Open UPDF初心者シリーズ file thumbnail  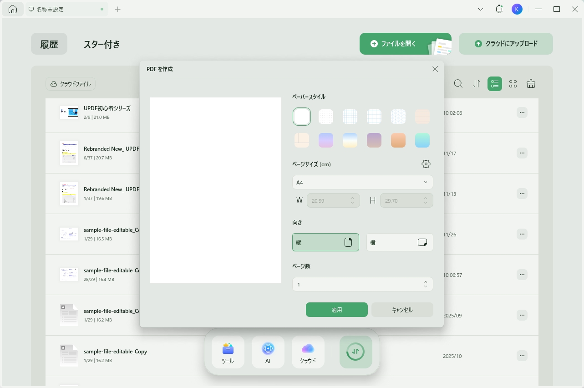tap(69, 112)
